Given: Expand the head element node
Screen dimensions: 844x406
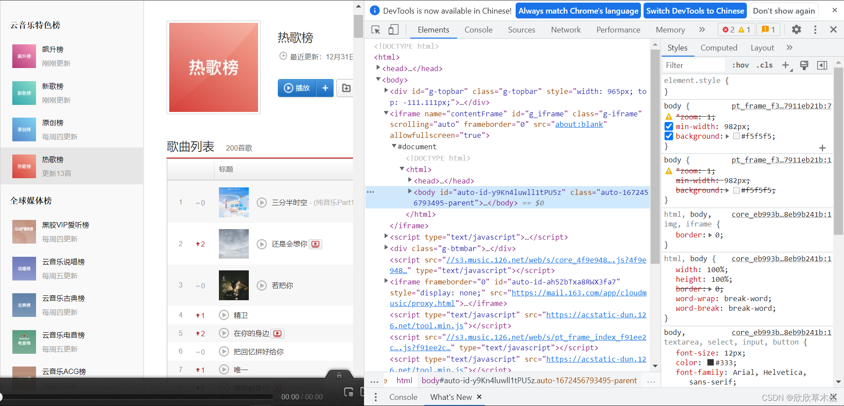Looking at the screenshot, I should click(x=378, y=68).
